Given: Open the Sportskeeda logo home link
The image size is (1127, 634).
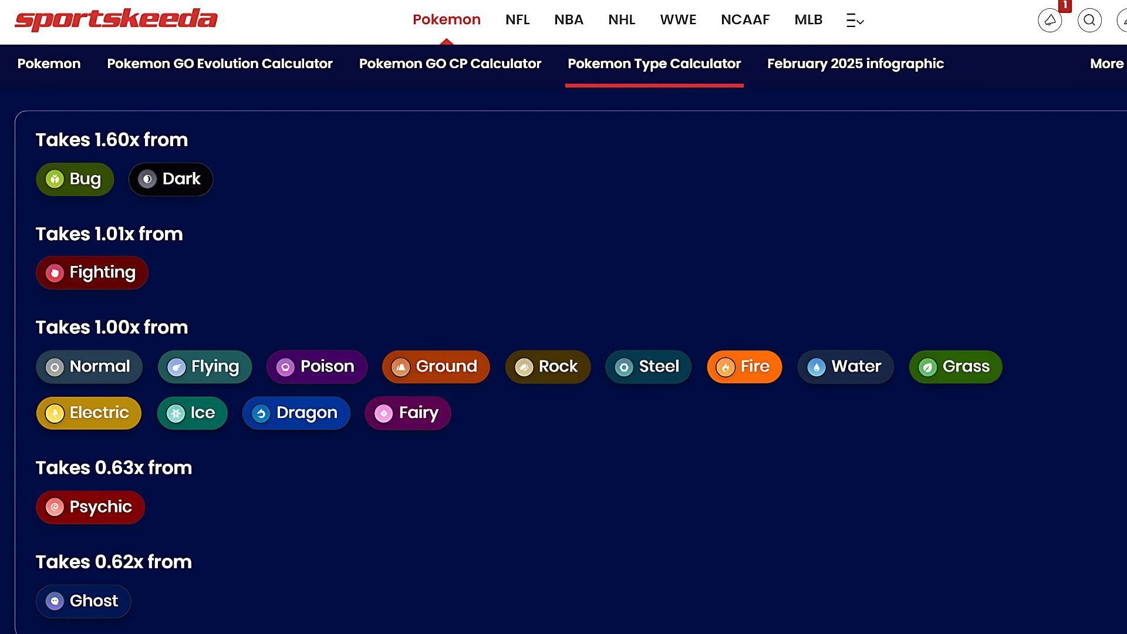Looking at the screenshot, I should 116,19.
